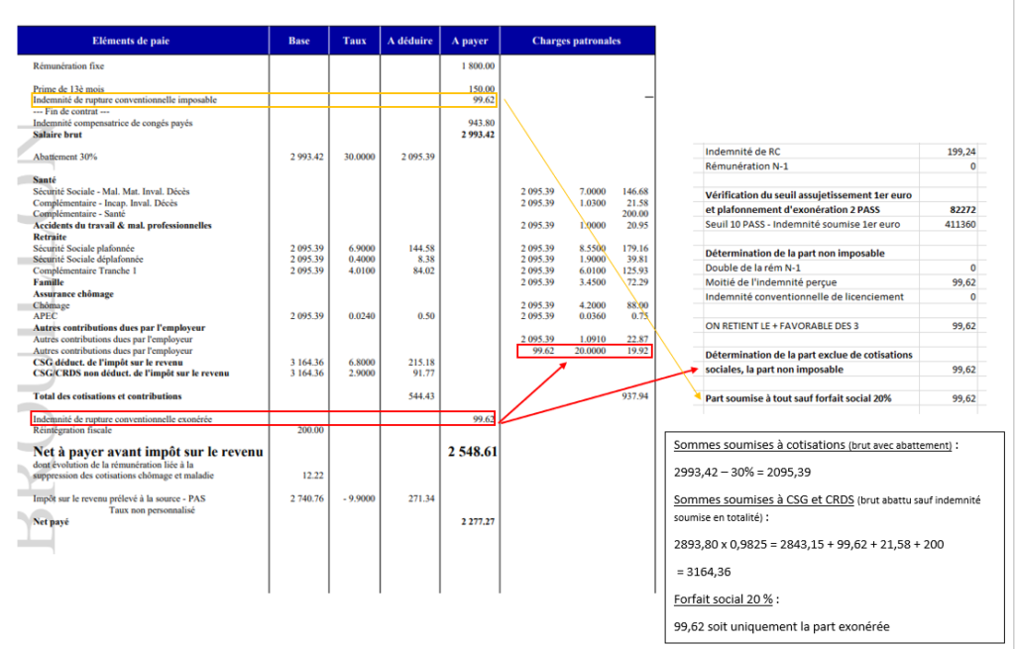Viewport: 1015px width, 649px height.
Task: Select the "Salaire brut" total 2 993.42
Action: [x=478, y=135]
